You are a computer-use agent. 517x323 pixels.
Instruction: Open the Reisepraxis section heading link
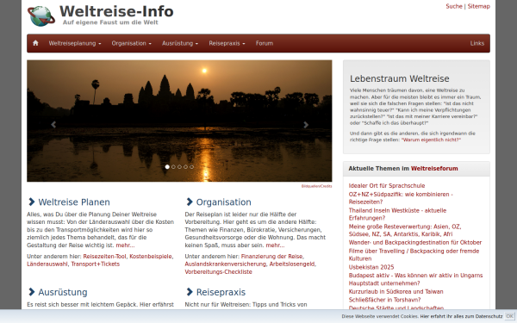point(221,292)
